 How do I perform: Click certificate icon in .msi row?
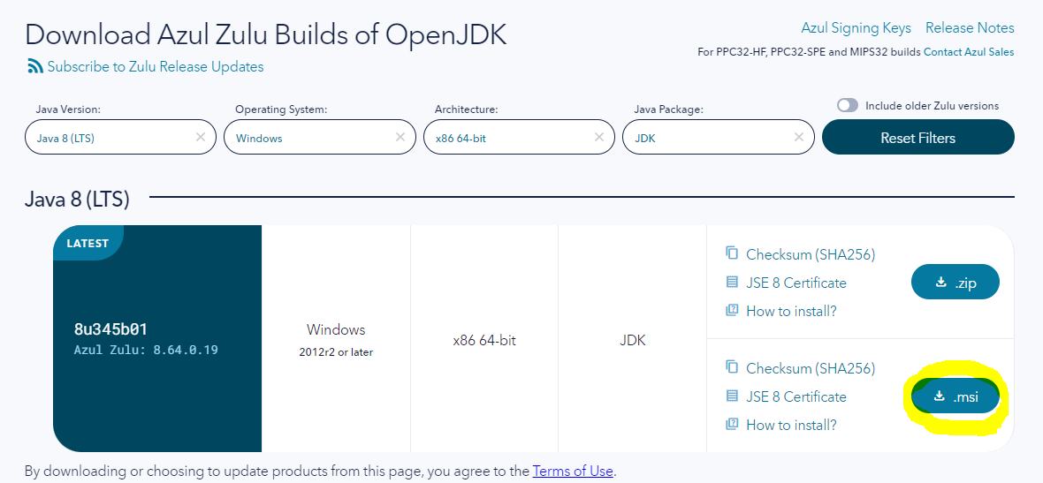click(732, 396)
